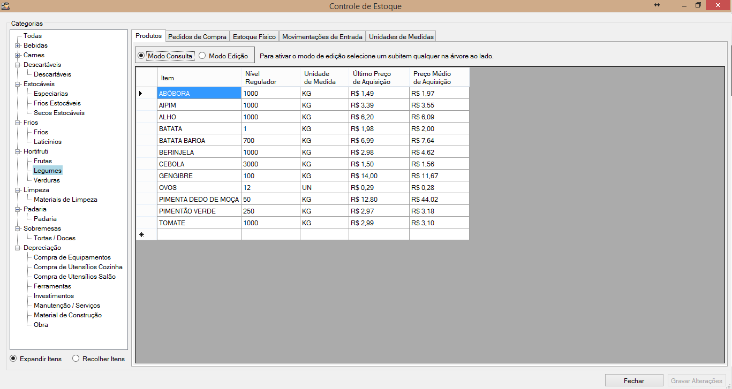Image resolution: width=732 pixels, height=389 pixels.
Task: Click the application icon in title bar
Action: click(x=5, y=6)
